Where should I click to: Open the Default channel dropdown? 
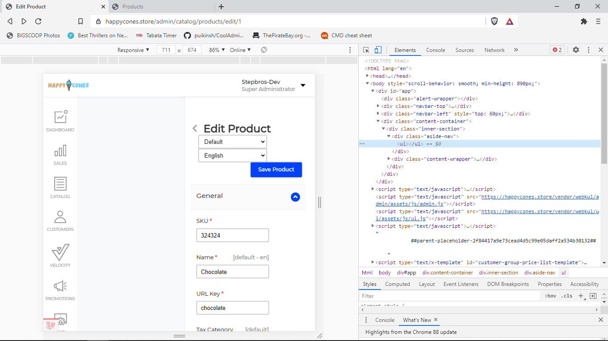tap(232, 142)
